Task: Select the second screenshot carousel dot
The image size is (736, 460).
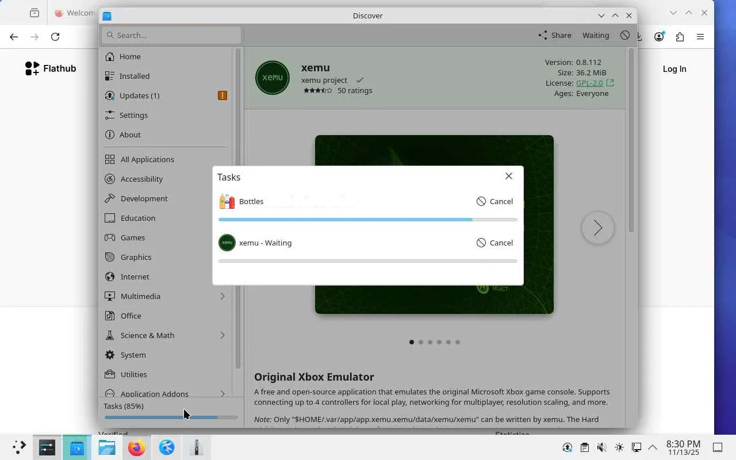Action: 421,342
